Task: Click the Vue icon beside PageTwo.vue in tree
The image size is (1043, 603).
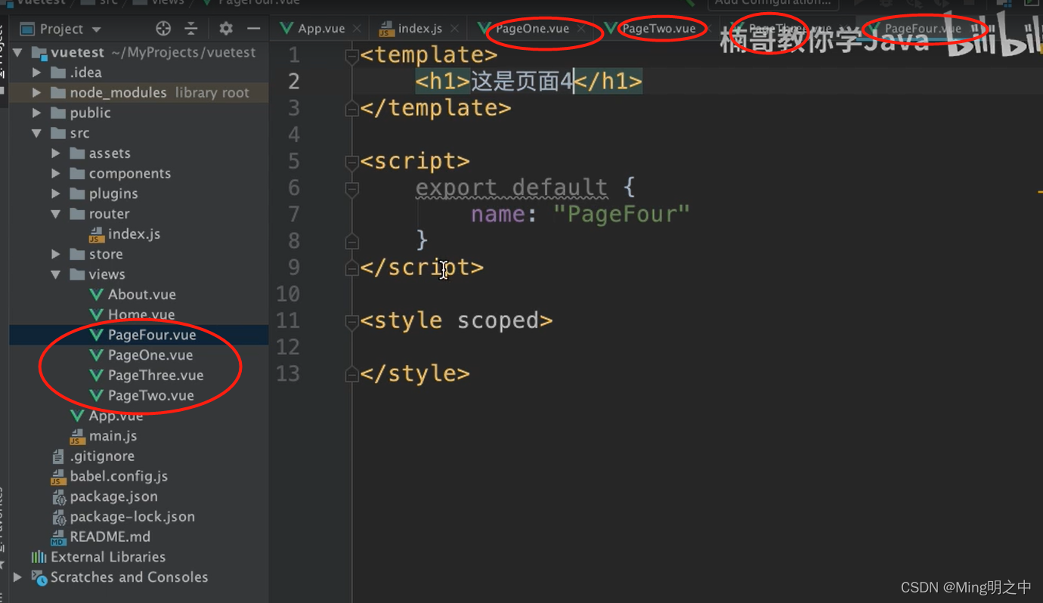Action: [96, 396]
